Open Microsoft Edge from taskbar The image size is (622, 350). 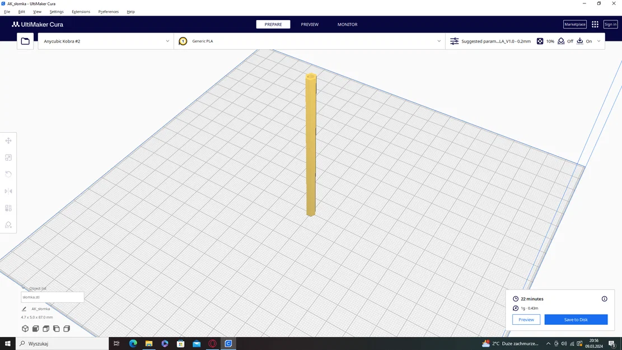click(133, 343)
